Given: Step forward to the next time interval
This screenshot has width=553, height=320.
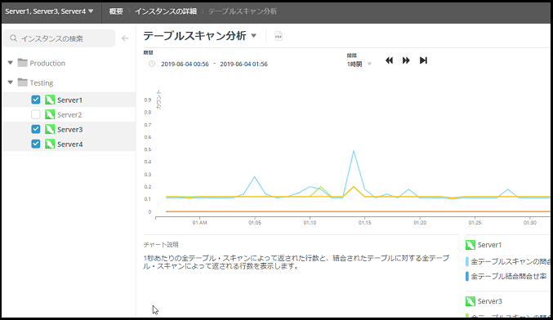Looking at the screenshot, I should pyautogui.click(x=406, y=60).
